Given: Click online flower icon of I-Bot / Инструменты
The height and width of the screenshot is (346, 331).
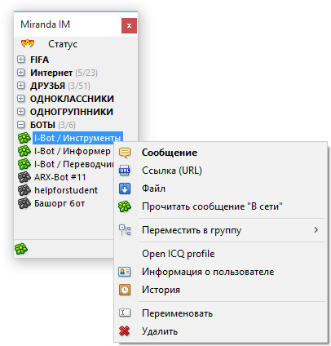Looking at the screenshot, I should 24,138.
